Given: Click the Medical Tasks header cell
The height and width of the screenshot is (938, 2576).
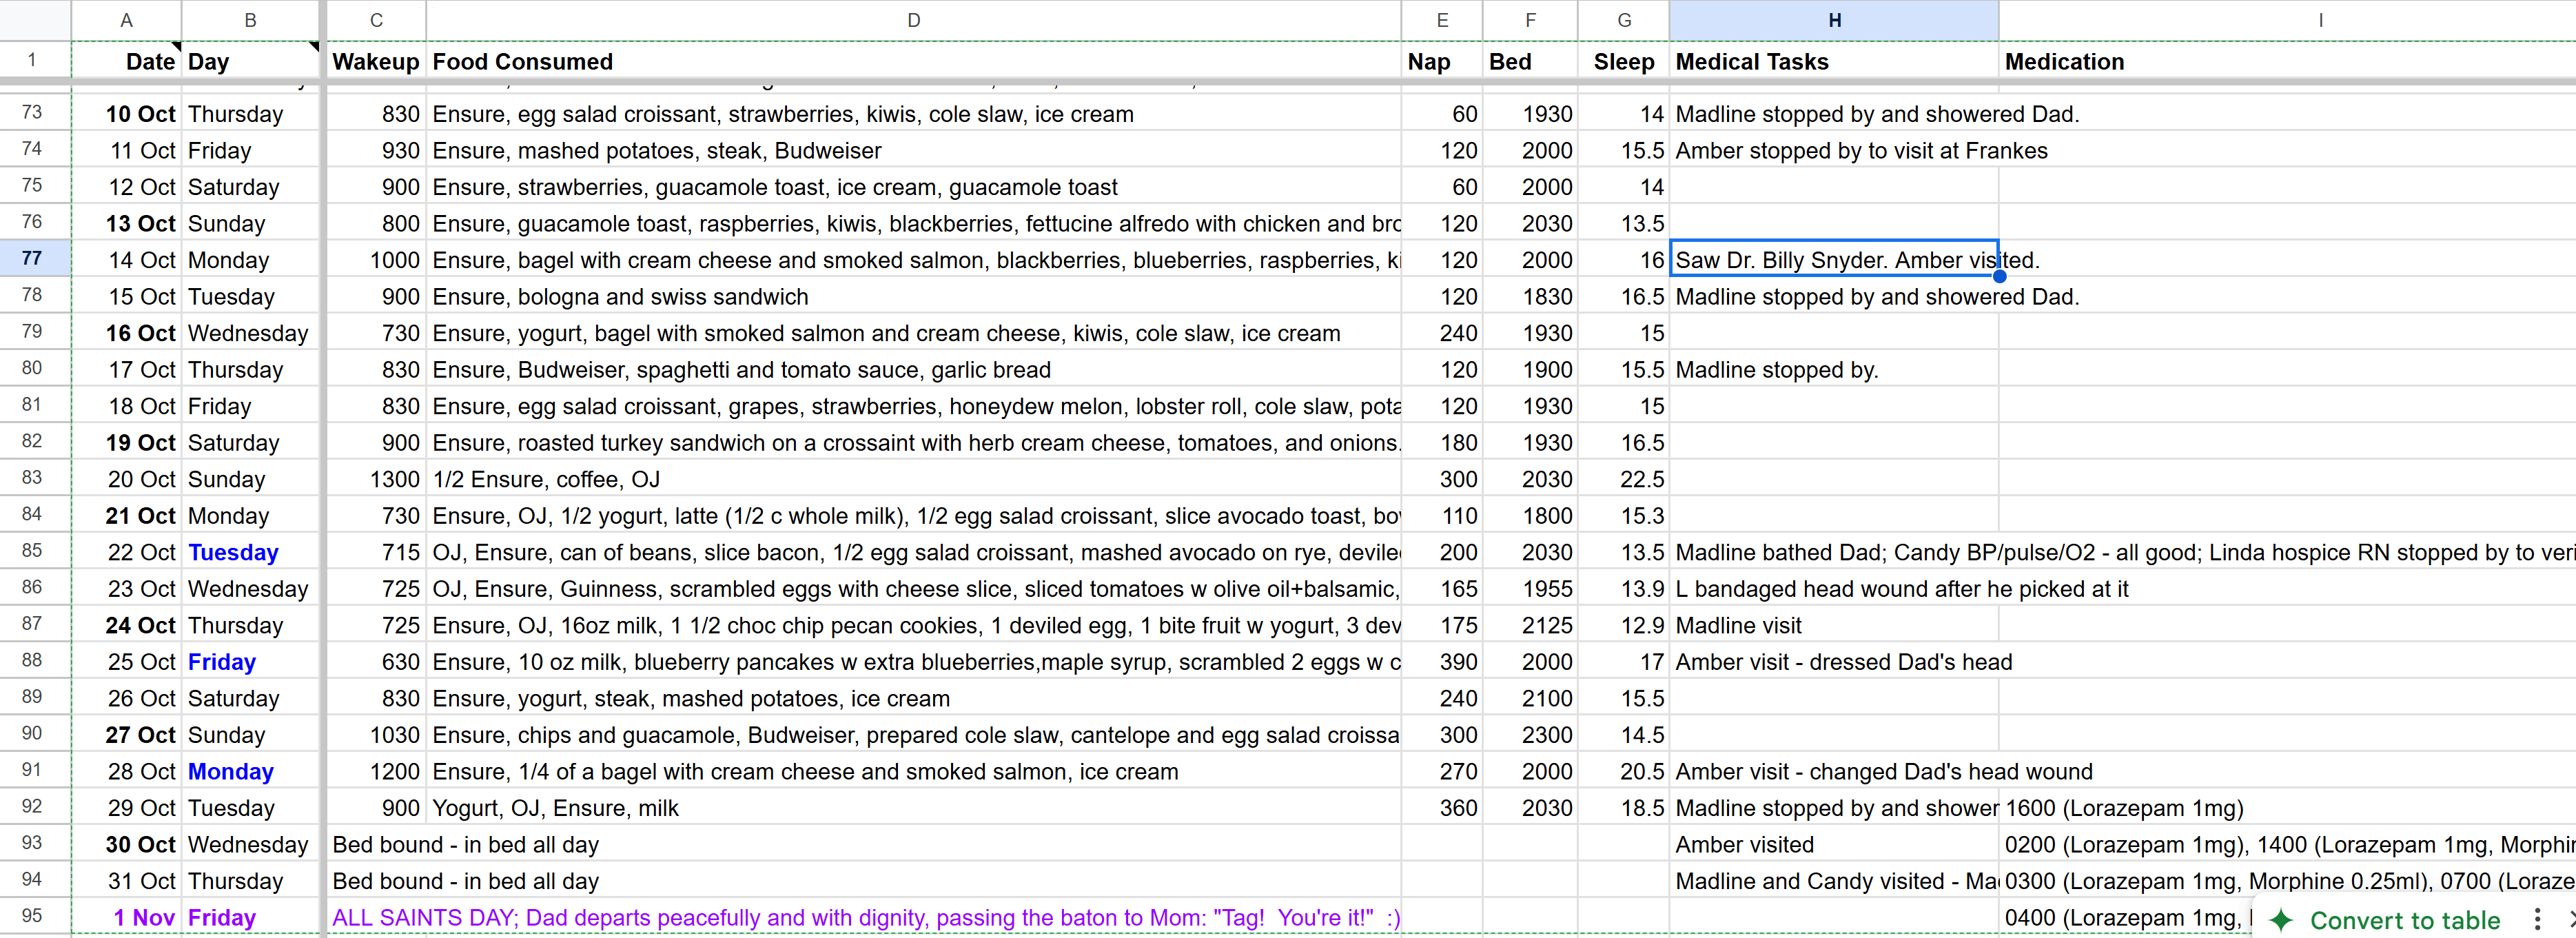Looking at the screenshot, I should 1834,61.
